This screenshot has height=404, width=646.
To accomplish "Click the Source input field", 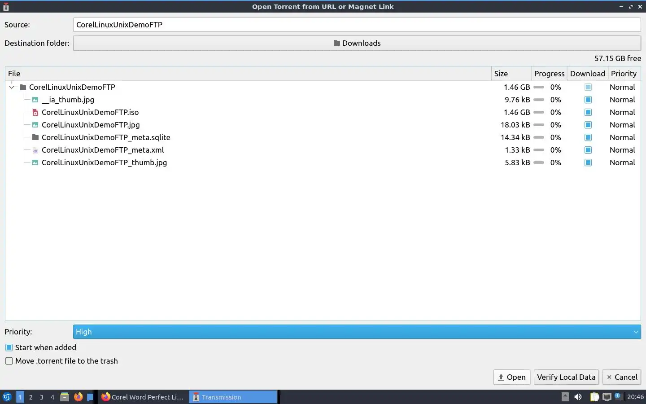I will [357, 25].
